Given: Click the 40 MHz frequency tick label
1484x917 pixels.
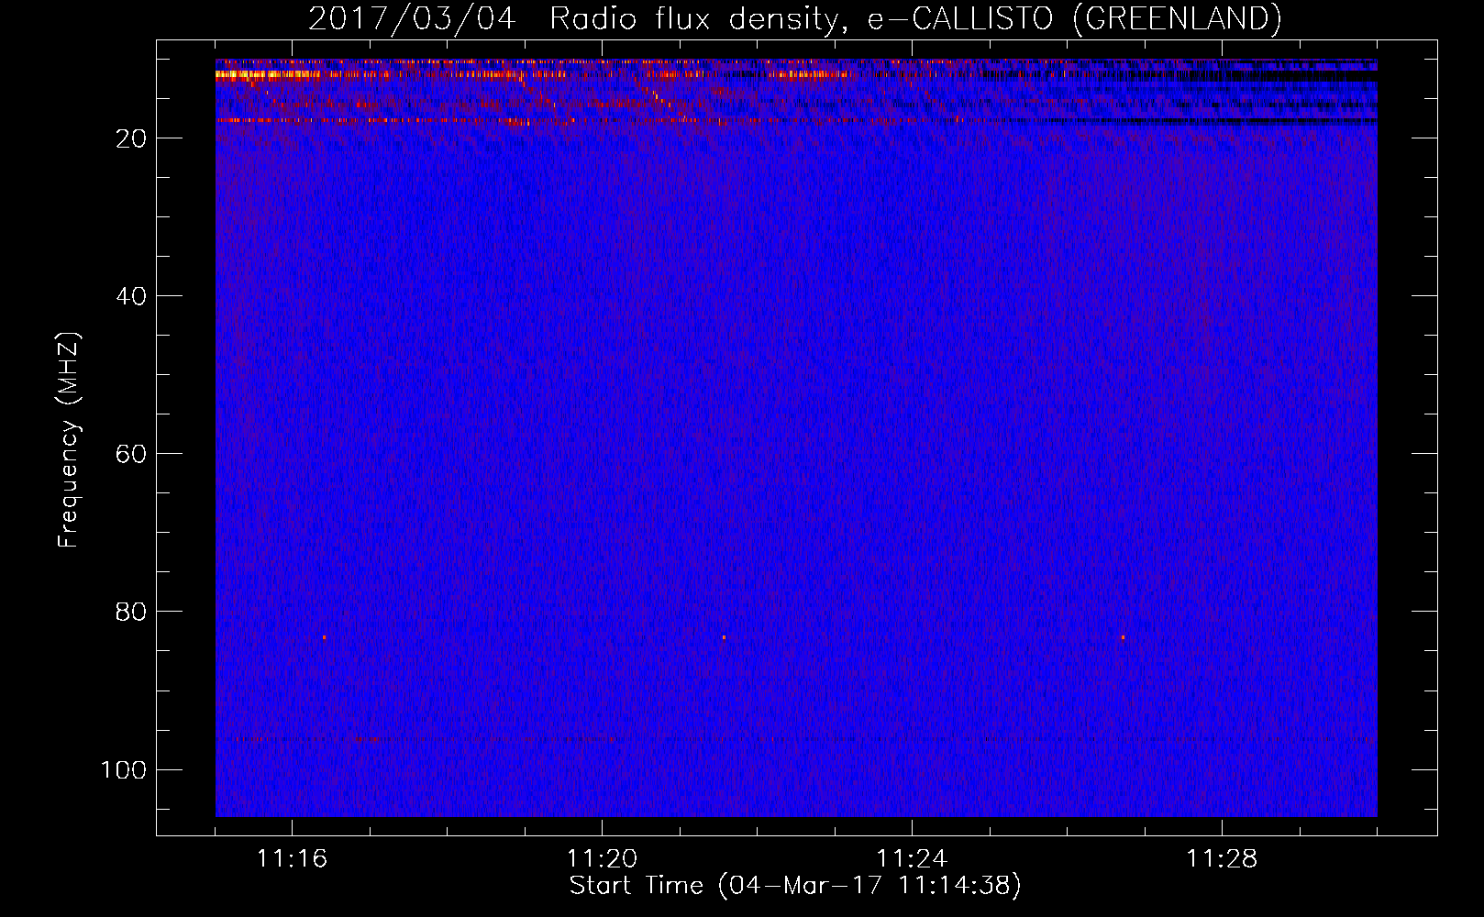Looking at the screenshot, I should [131, 296].
